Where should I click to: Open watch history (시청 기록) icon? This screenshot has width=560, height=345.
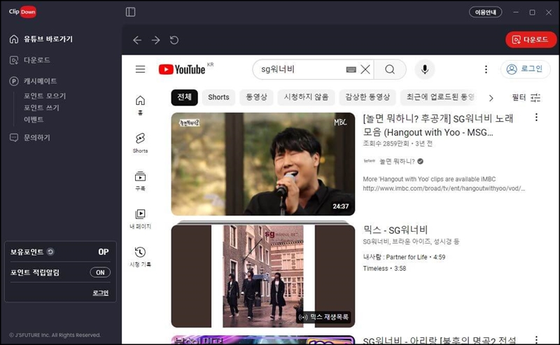point(141,257)
